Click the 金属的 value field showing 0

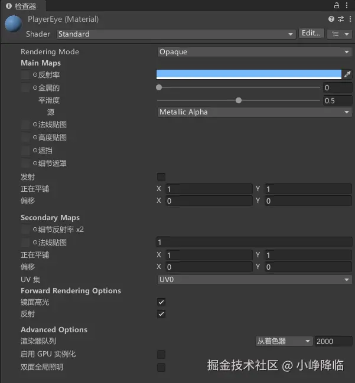[x=337, y=87]
